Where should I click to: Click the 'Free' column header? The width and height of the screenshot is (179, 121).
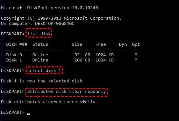101,44
